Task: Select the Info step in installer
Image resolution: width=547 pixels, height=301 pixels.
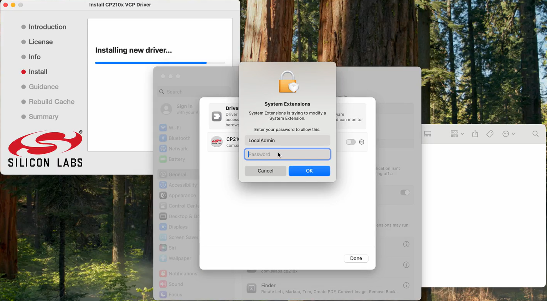Action: click(x=35, y=57)
